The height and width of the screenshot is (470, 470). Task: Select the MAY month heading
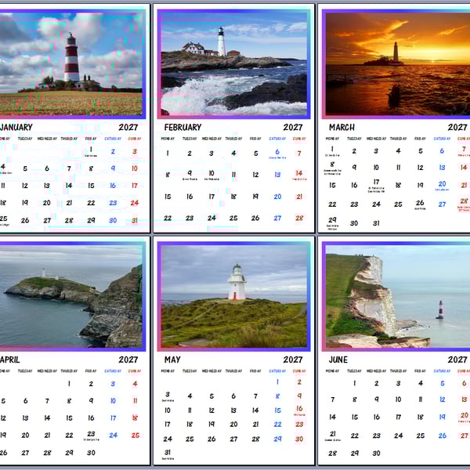tap(172, 360)
